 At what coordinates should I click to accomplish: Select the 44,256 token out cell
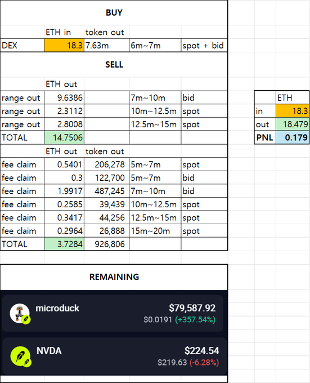[106, 217]
